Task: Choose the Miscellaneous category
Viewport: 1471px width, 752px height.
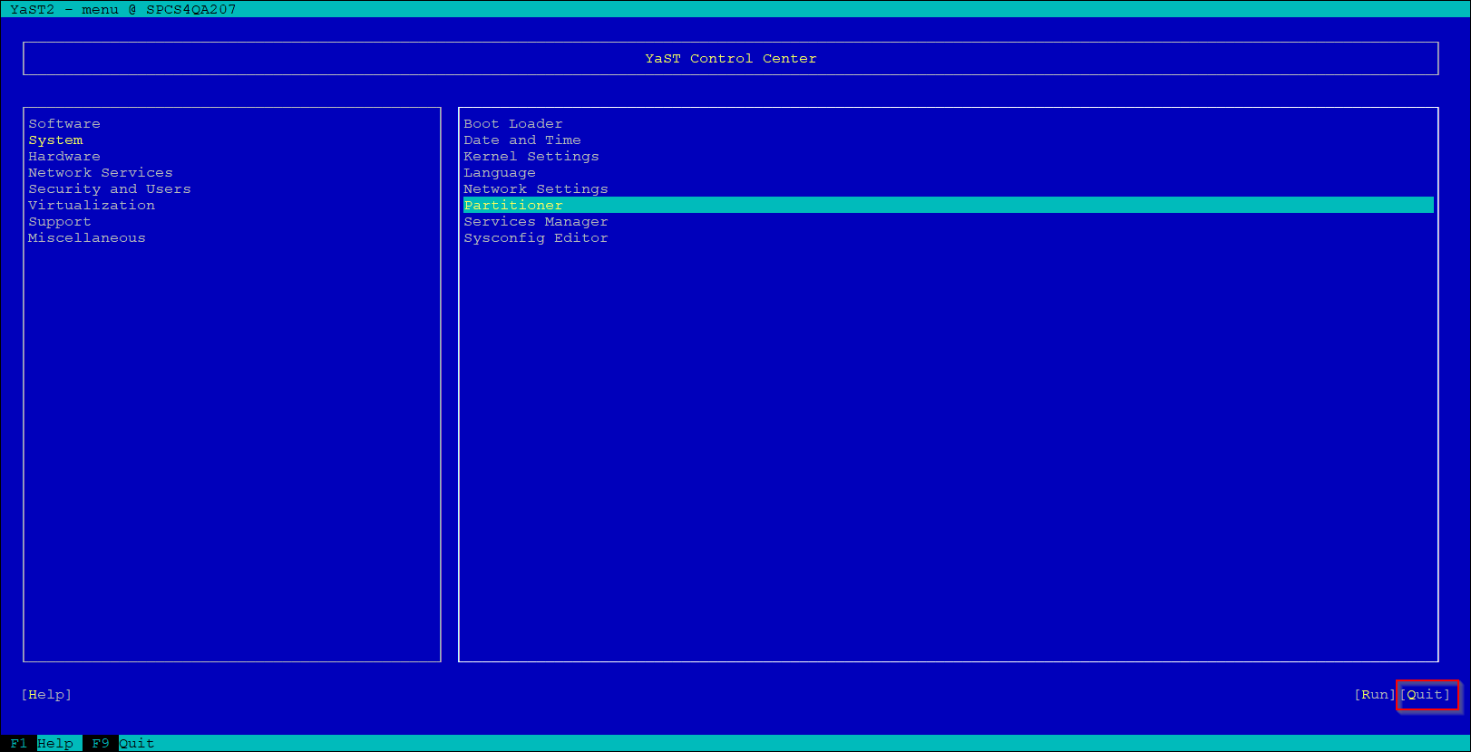Action: [87, 238]
